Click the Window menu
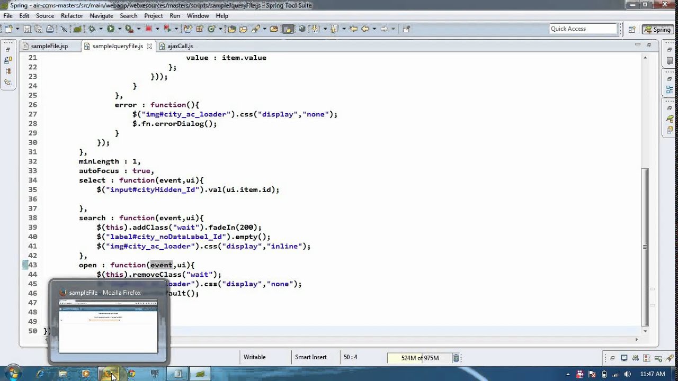This screenshot has width=678, height=381. click(198, 16)
